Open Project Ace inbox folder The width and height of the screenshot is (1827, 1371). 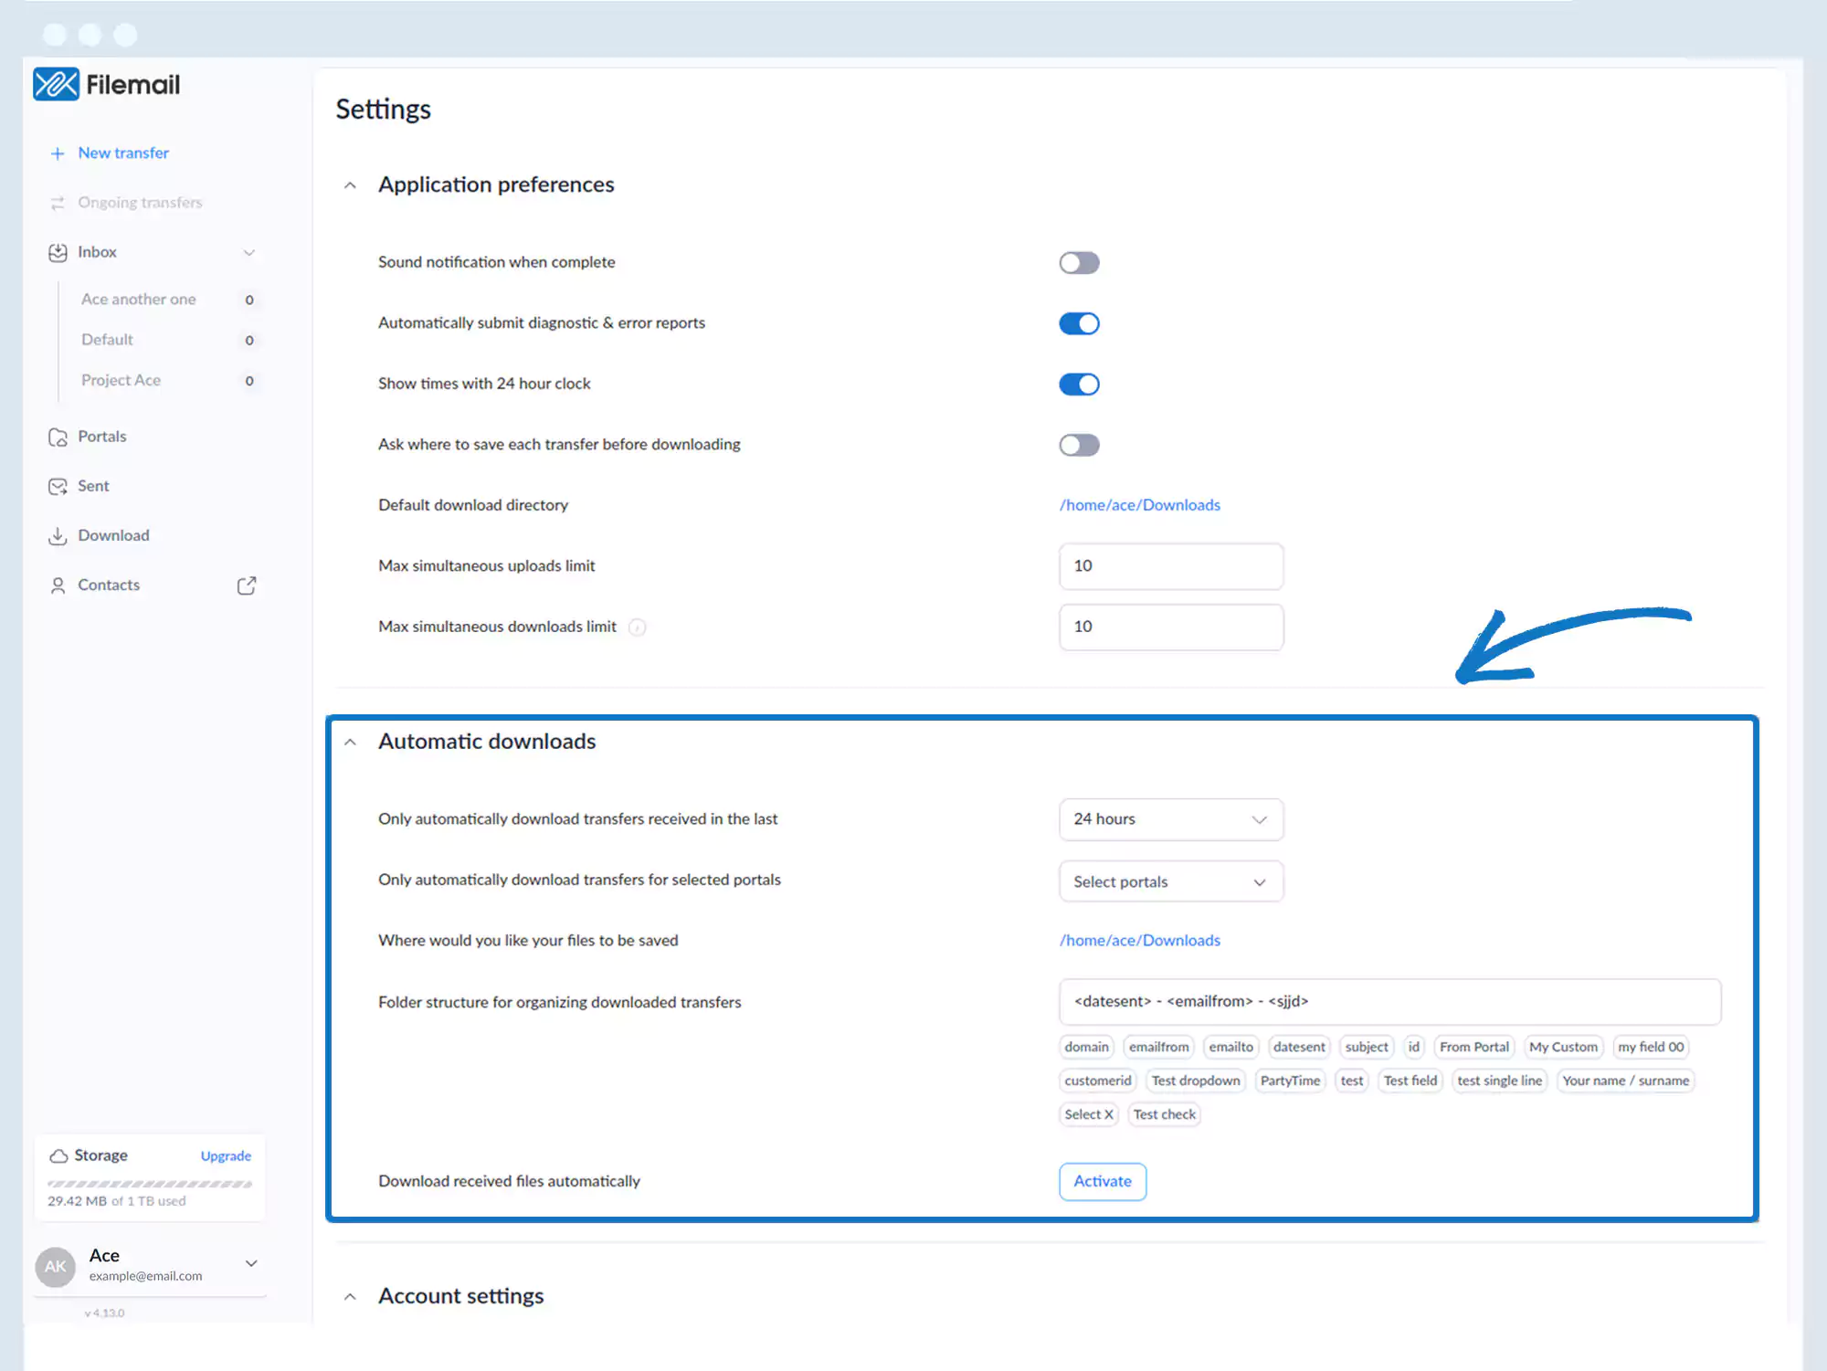click(121, 380)
